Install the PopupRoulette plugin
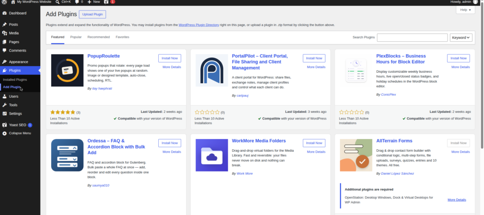484x215 pixels. [x=170, y=58]
